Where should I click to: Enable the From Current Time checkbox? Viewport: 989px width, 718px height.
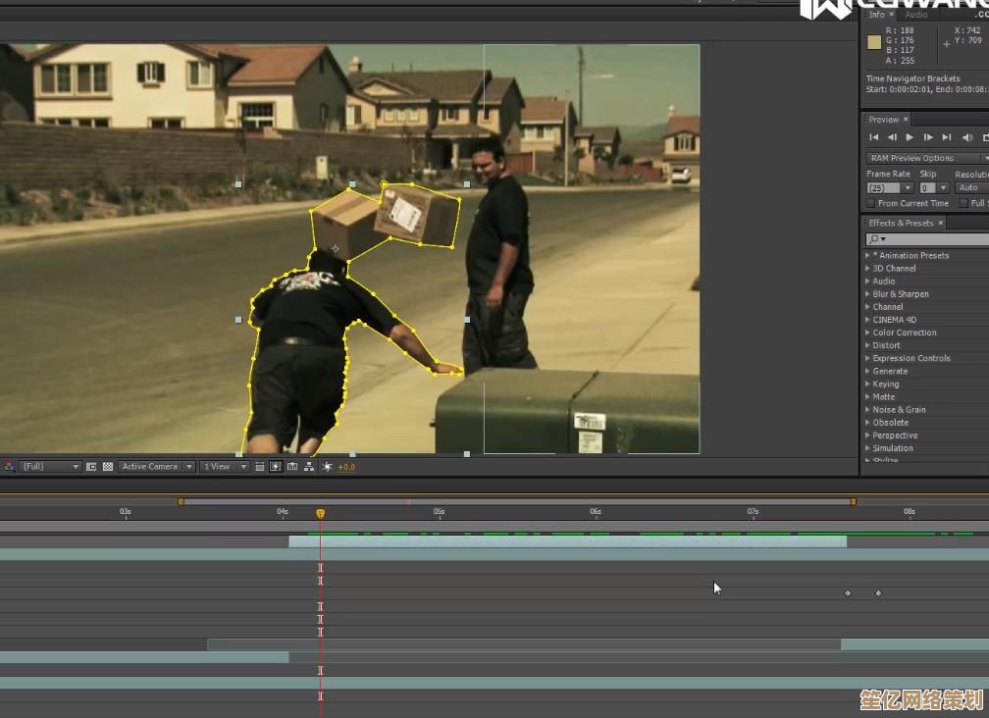tap(871, 203)
